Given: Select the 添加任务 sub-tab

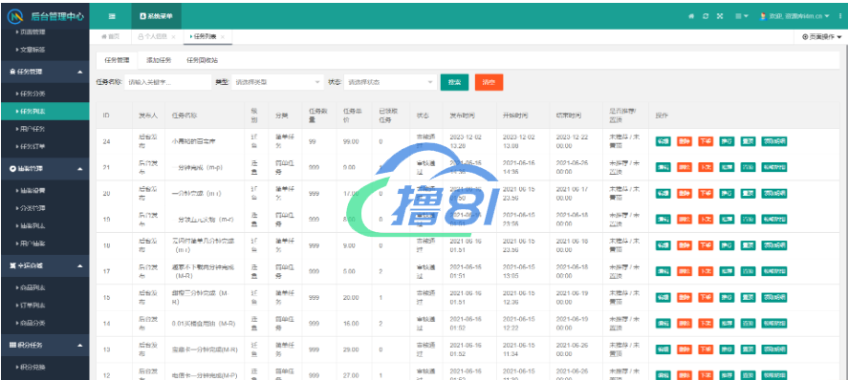Looking at the screenshot, I should [x=159, y=60].
